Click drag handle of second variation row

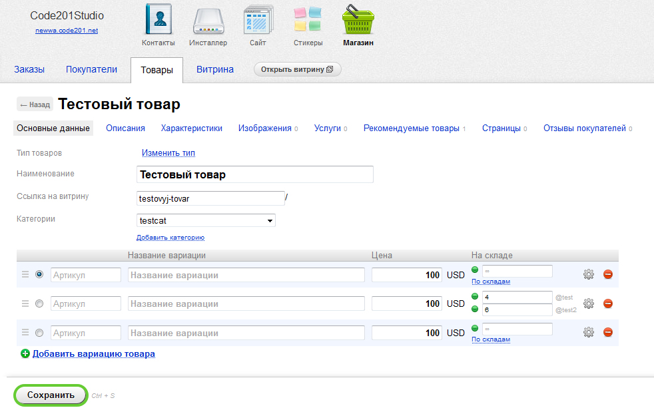point(25,304)
